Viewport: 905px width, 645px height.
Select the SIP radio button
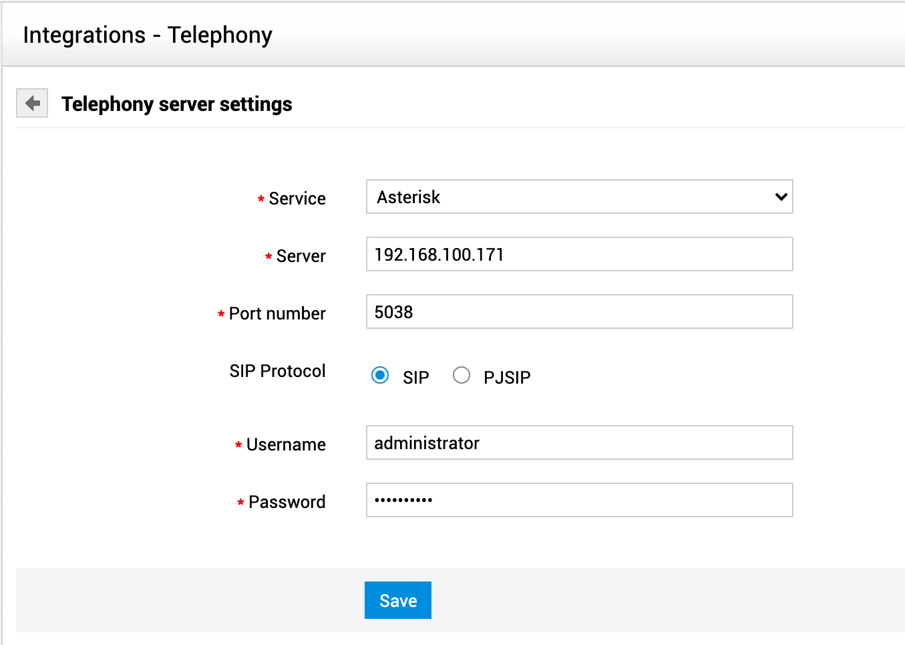pos(380,376)
